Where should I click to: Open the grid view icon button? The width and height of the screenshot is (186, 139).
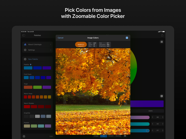point(161,42)
